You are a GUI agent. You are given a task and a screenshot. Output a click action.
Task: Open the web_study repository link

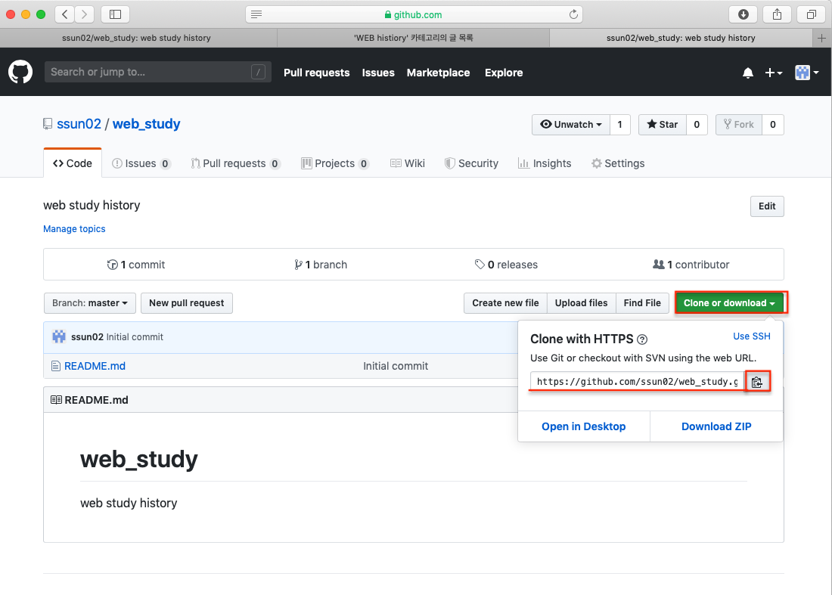click(147, 124)
